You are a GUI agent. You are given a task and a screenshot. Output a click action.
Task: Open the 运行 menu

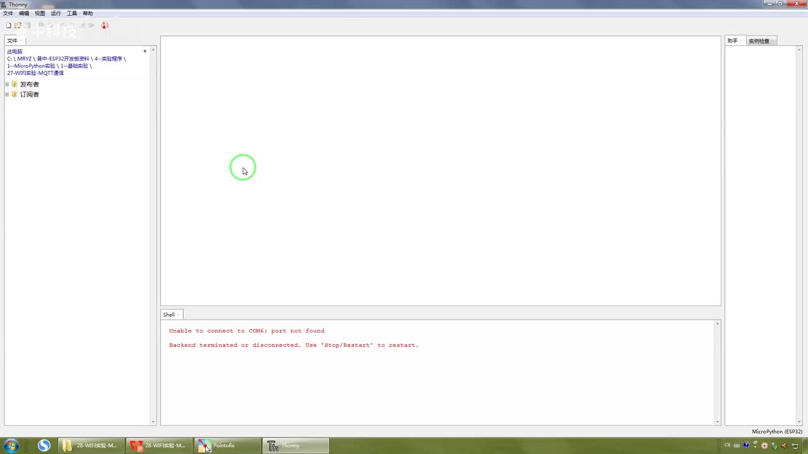point(56,13)
